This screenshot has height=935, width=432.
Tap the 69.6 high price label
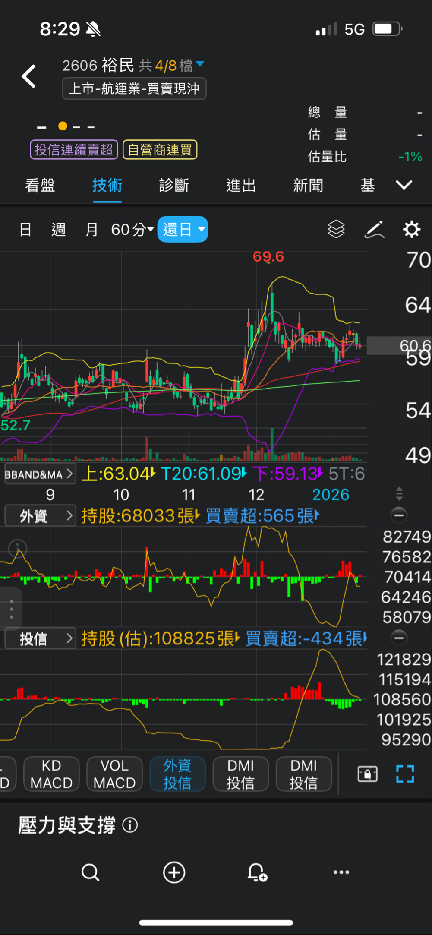[x=268, y=256]
